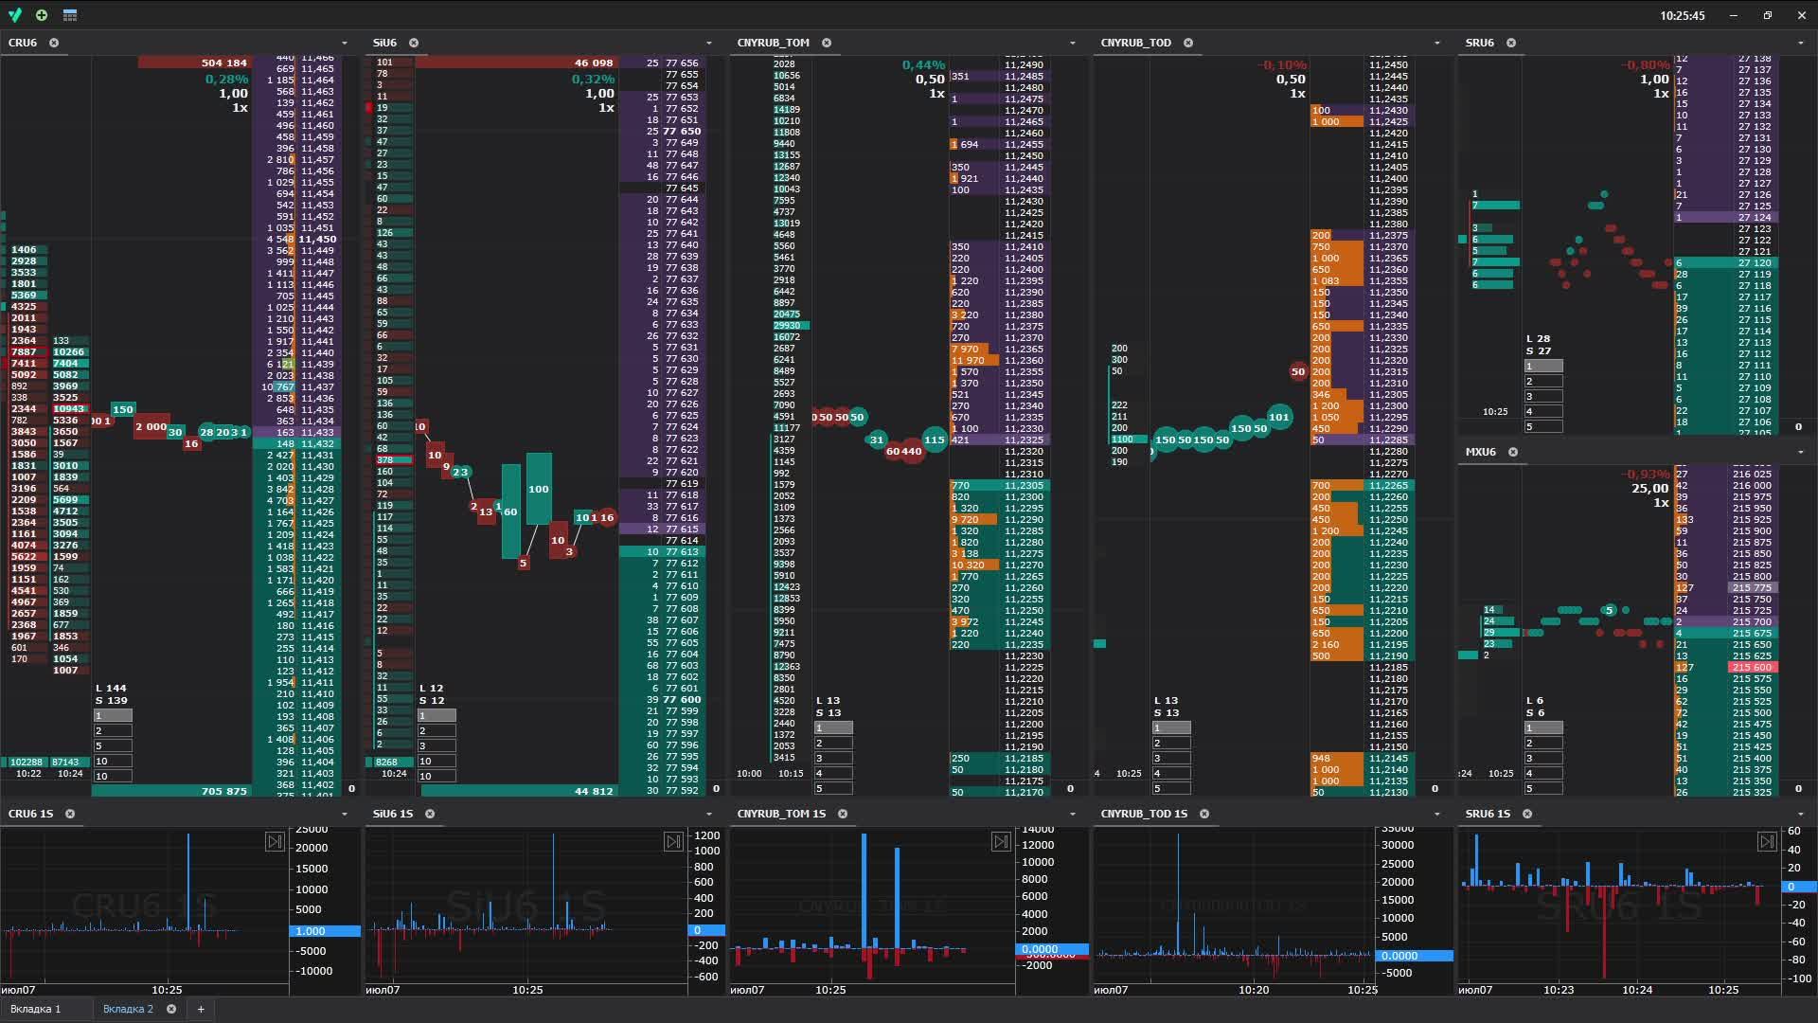Viewport: 1818px width, 1023px height.
Task: Select quantity preset 2 in SiU6 panel
Action: click(x=437, y=730)
